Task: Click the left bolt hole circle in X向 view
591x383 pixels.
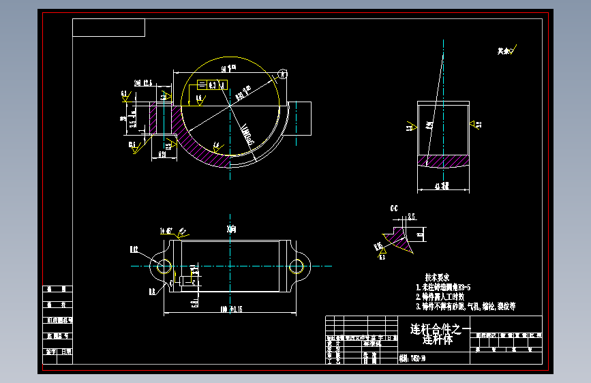Action: (x=164, y=266)
